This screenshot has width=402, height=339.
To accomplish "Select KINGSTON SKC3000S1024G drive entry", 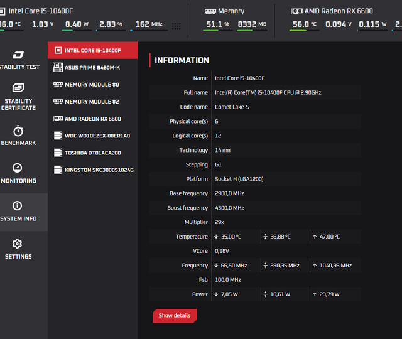I will coord(92,169).
